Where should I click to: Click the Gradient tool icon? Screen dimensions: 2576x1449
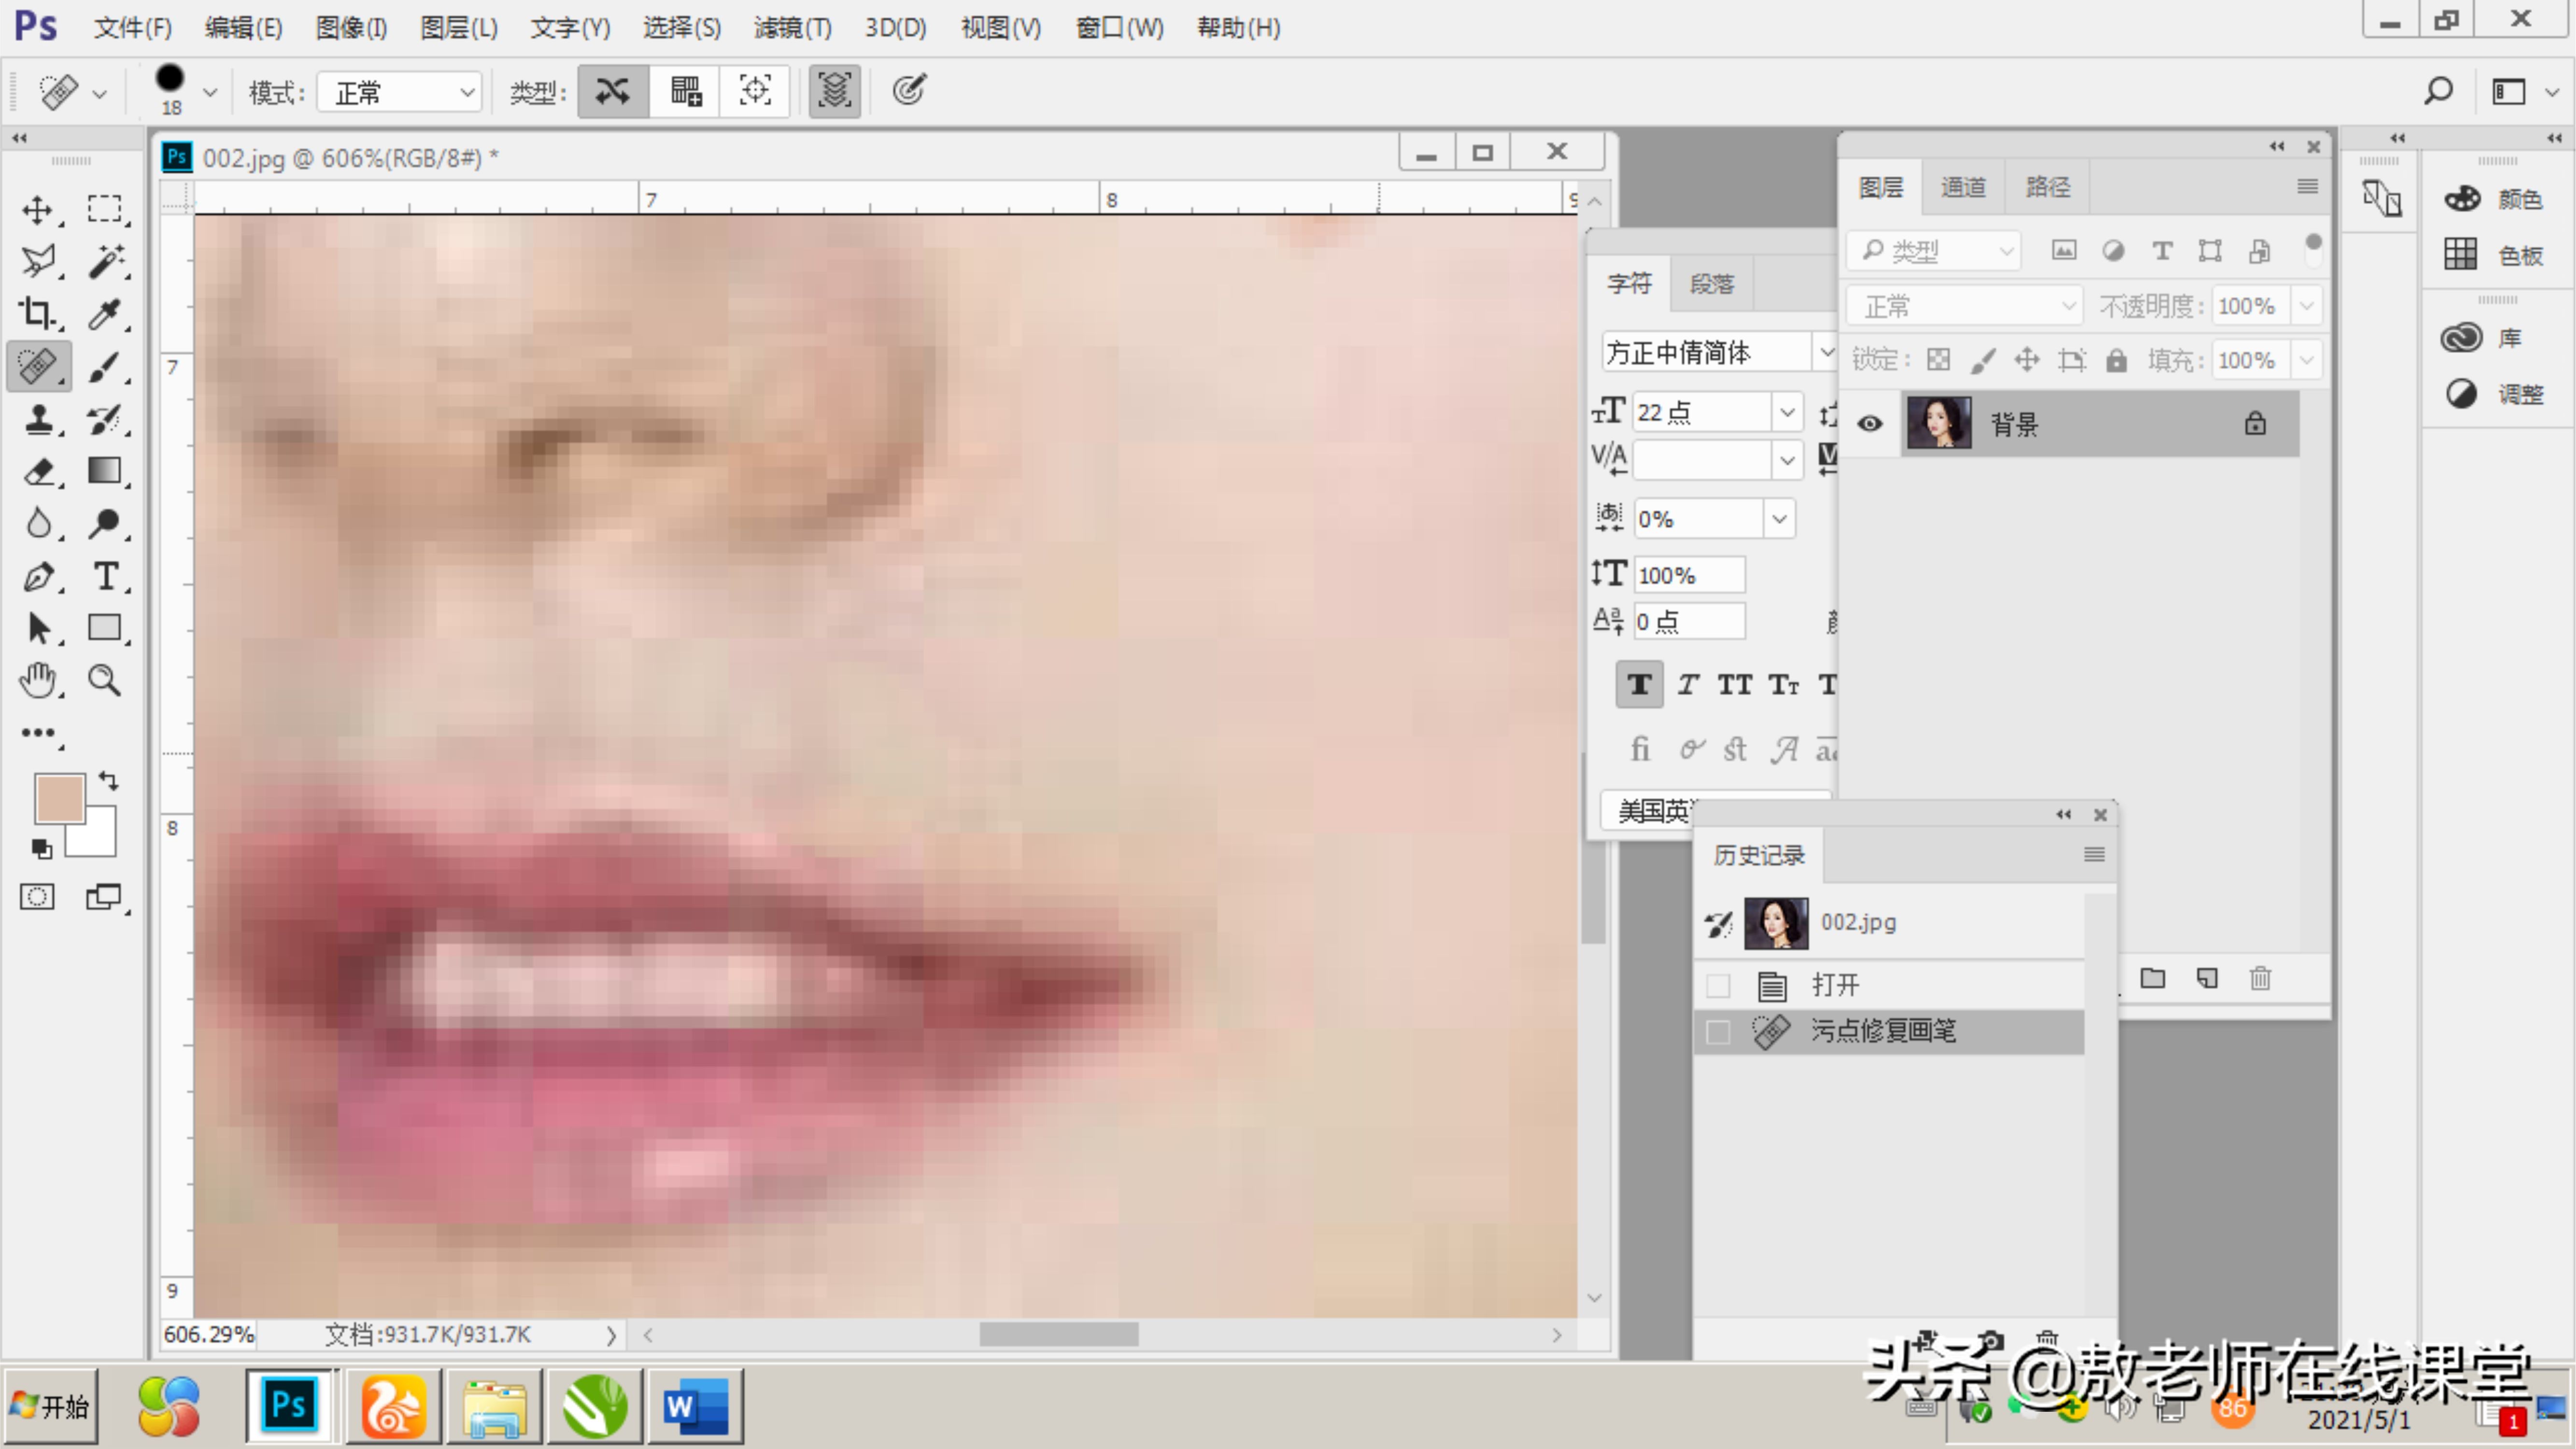(x=104, y=471)
